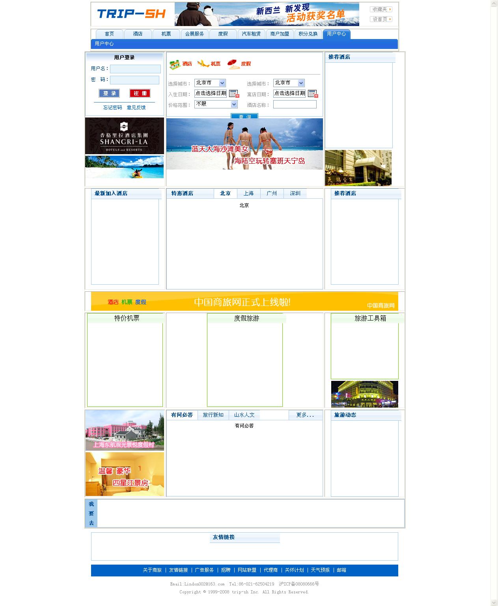The height and width of the screenshot is (606, 498).
Task: Click the vacation (度假) umbrella icon
Action: (x=233, y=64)
